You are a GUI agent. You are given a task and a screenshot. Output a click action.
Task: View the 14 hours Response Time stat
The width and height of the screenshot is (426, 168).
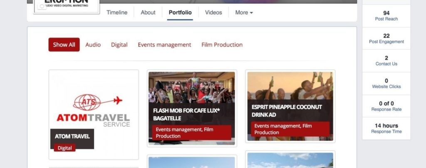point(386,128)
